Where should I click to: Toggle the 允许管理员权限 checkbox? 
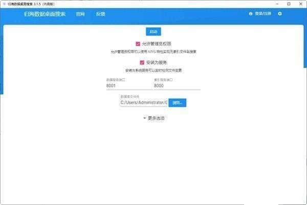(x=138, y=44)
